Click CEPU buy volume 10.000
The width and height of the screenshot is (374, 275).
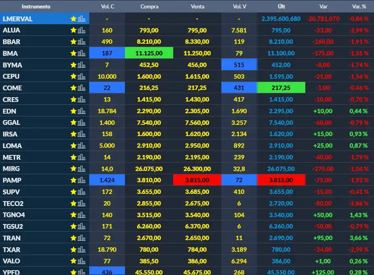point(107,77)
